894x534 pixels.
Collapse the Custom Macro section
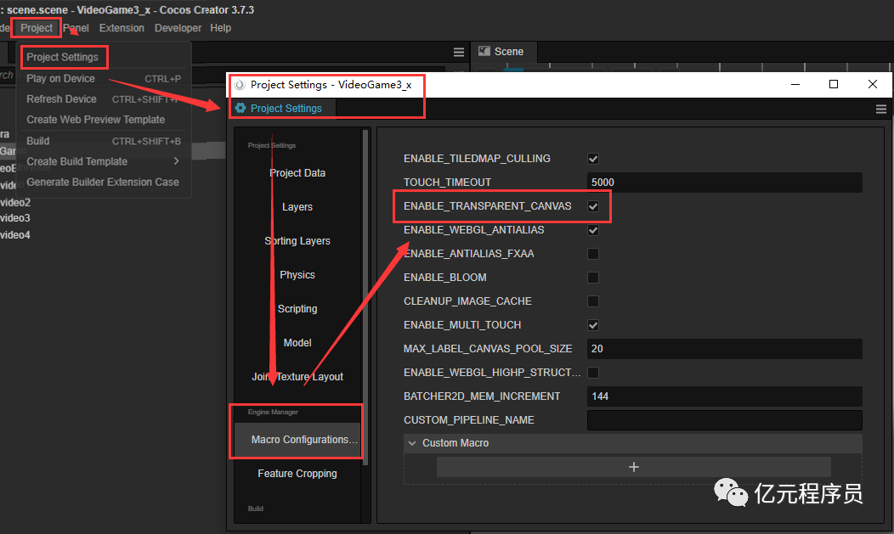click(x=412, y=443)
